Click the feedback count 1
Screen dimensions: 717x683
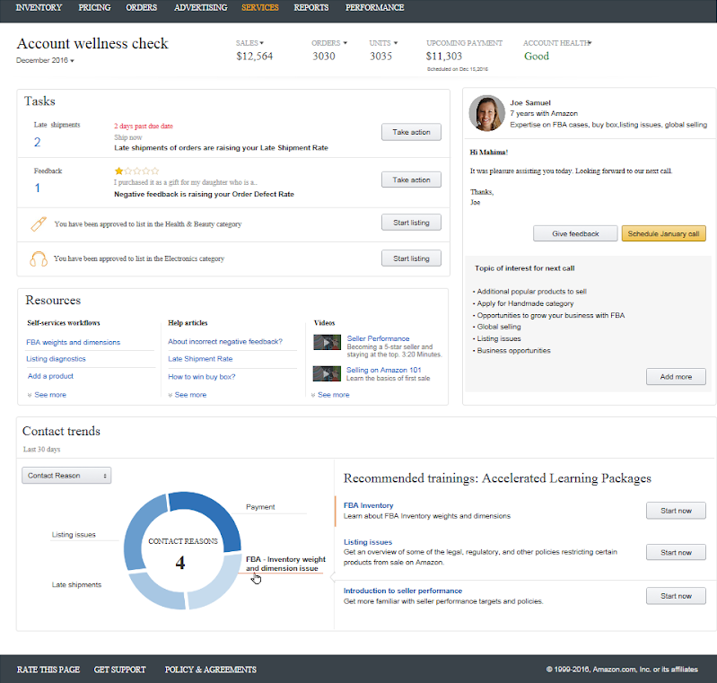[x=37, y=188]
